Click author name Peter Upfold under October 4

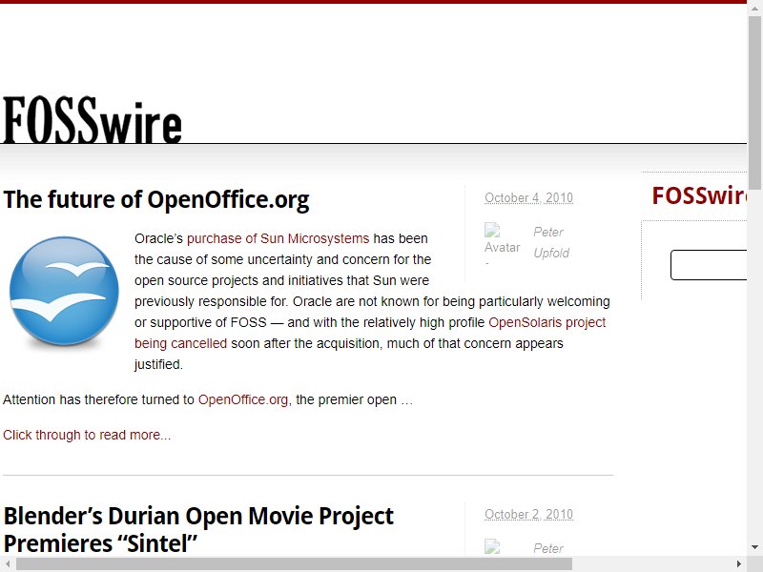coord(551,242)
